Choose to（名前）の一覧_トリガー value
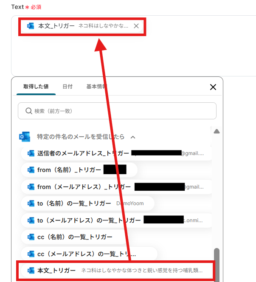 pos(87,203)
